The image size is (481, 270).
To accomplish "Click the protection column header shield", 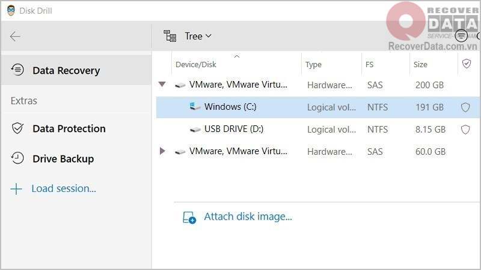I will 466,64.
